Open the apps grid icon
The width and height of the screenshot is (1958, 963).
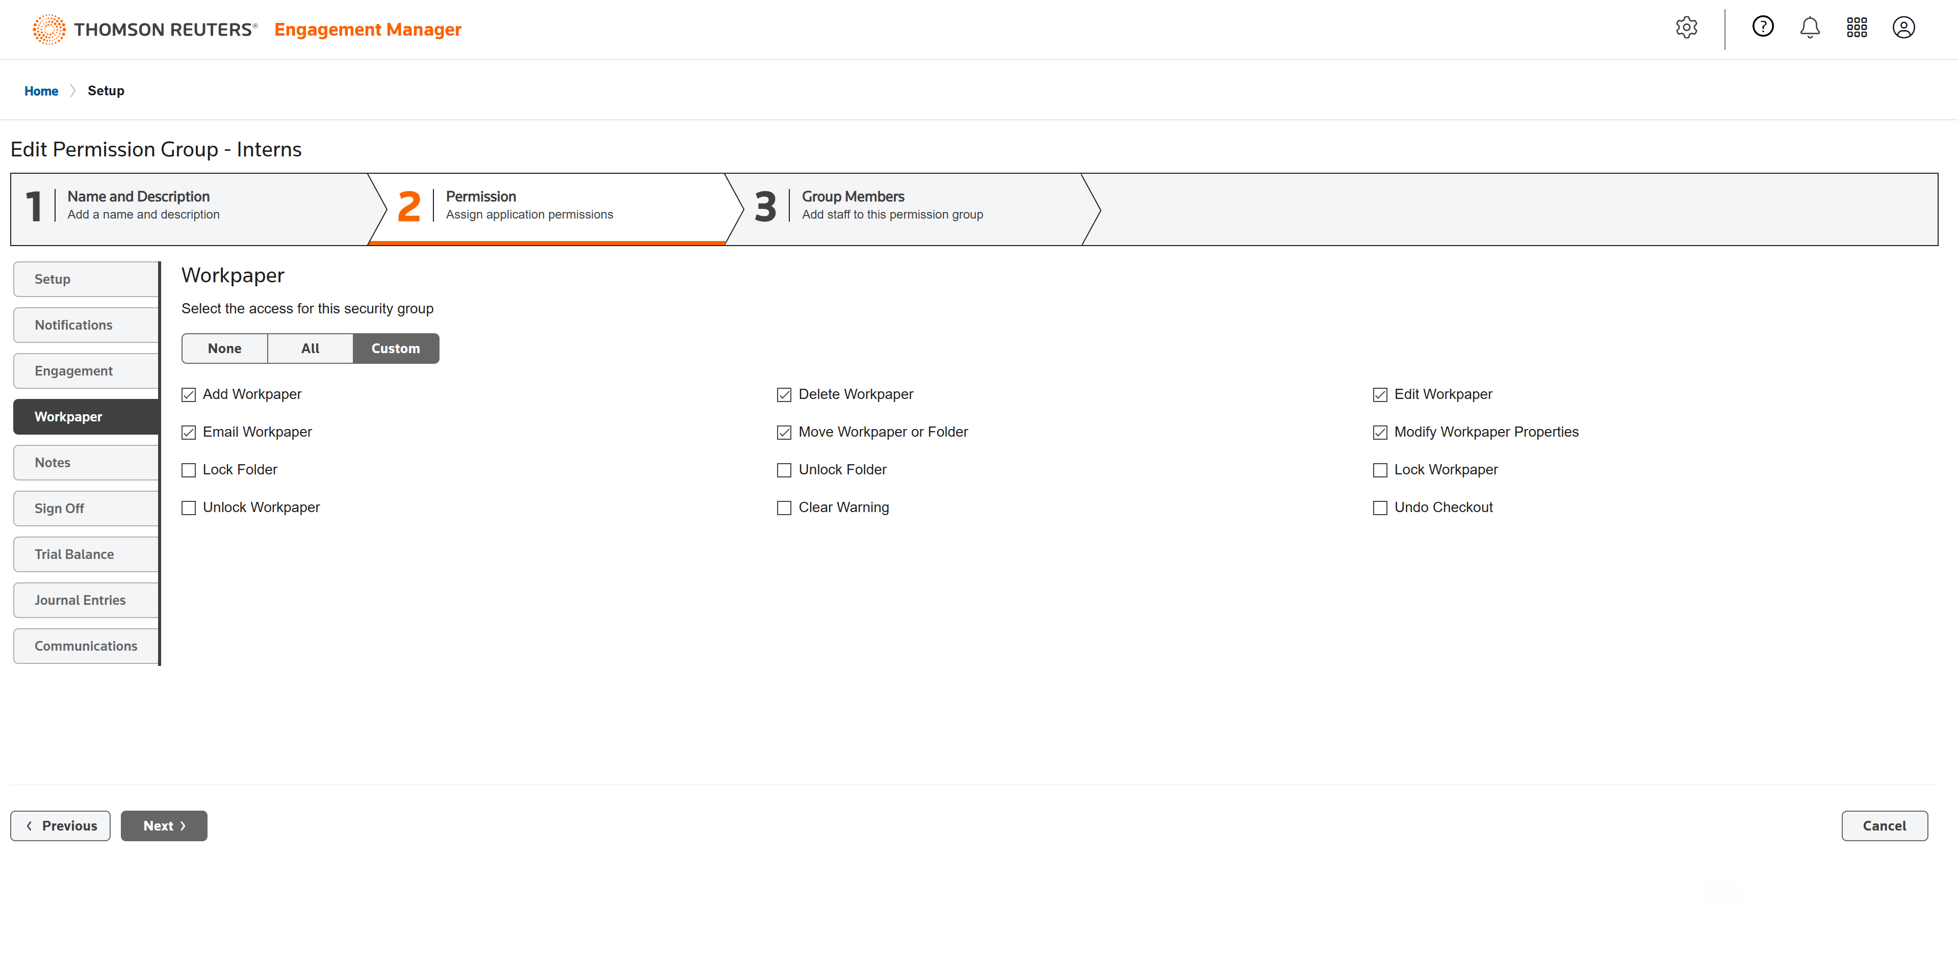[x=1856, y=28]
